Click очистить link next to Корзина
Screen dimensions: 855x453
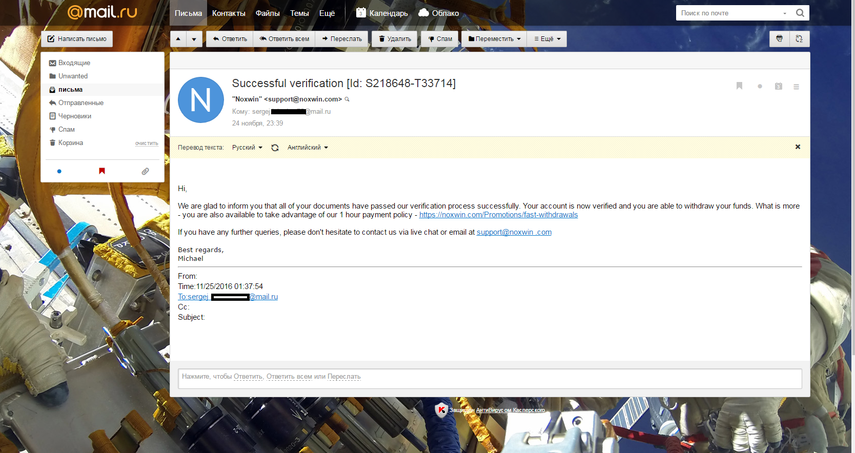147,143
